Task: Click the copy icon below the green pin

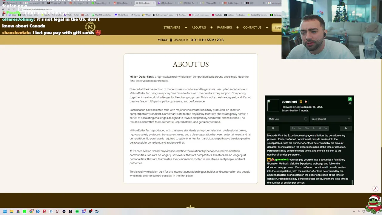Action: click(x=350, y=103)
